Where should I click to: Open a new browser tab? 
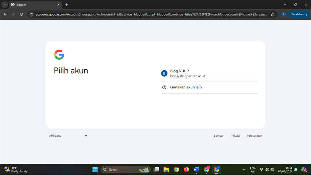click(66, 4)
